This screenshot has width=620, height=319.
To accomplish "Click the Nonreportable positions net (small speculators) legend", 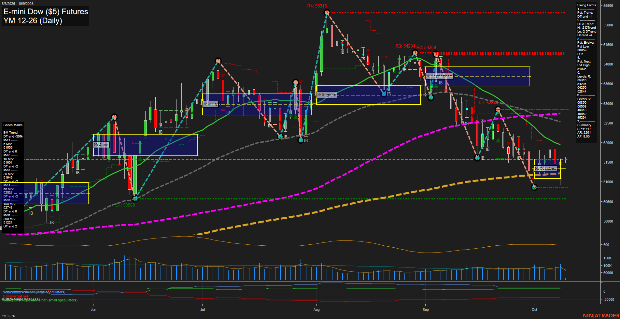I will point(40,300).
